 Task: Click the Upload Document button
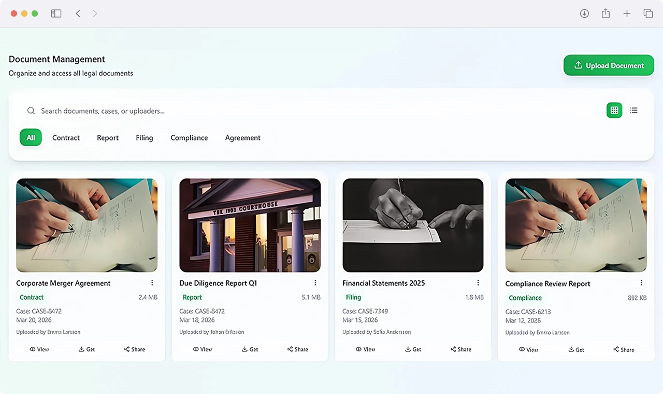pos(609,65)
